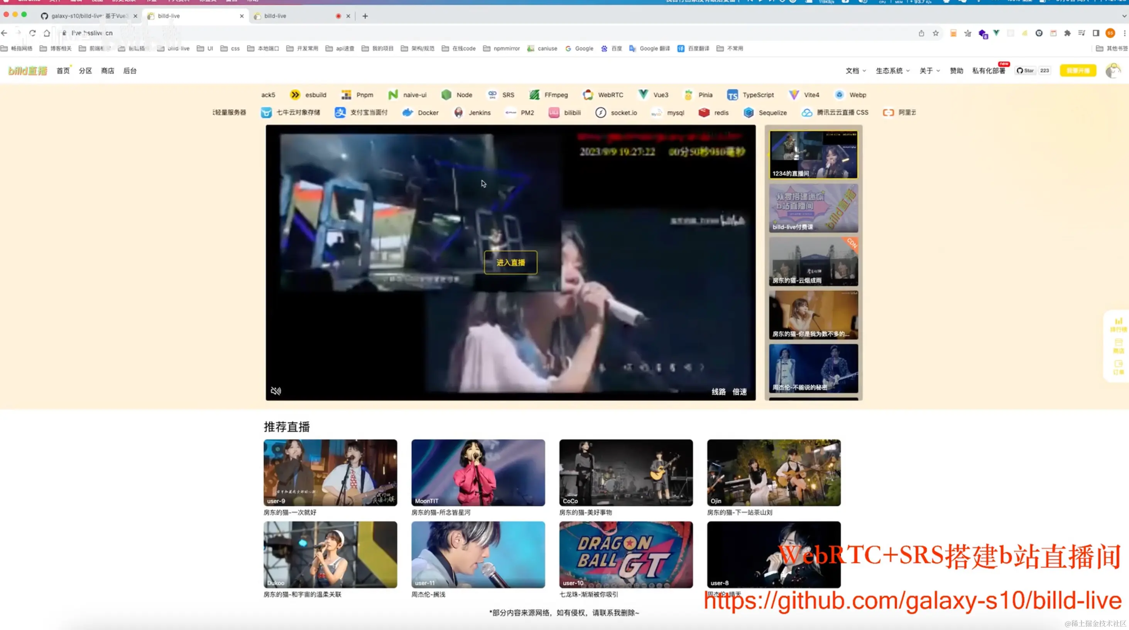The height and width of the screenshot is (630, 1129).
Task: Click the 七牛云对象存储 icon
Action: [266, 113]
